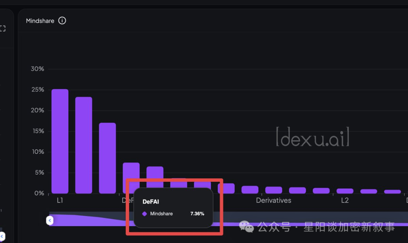Click the Mindshare panel title
Viewport: 408px width, 243px height.
coord(40,21)
